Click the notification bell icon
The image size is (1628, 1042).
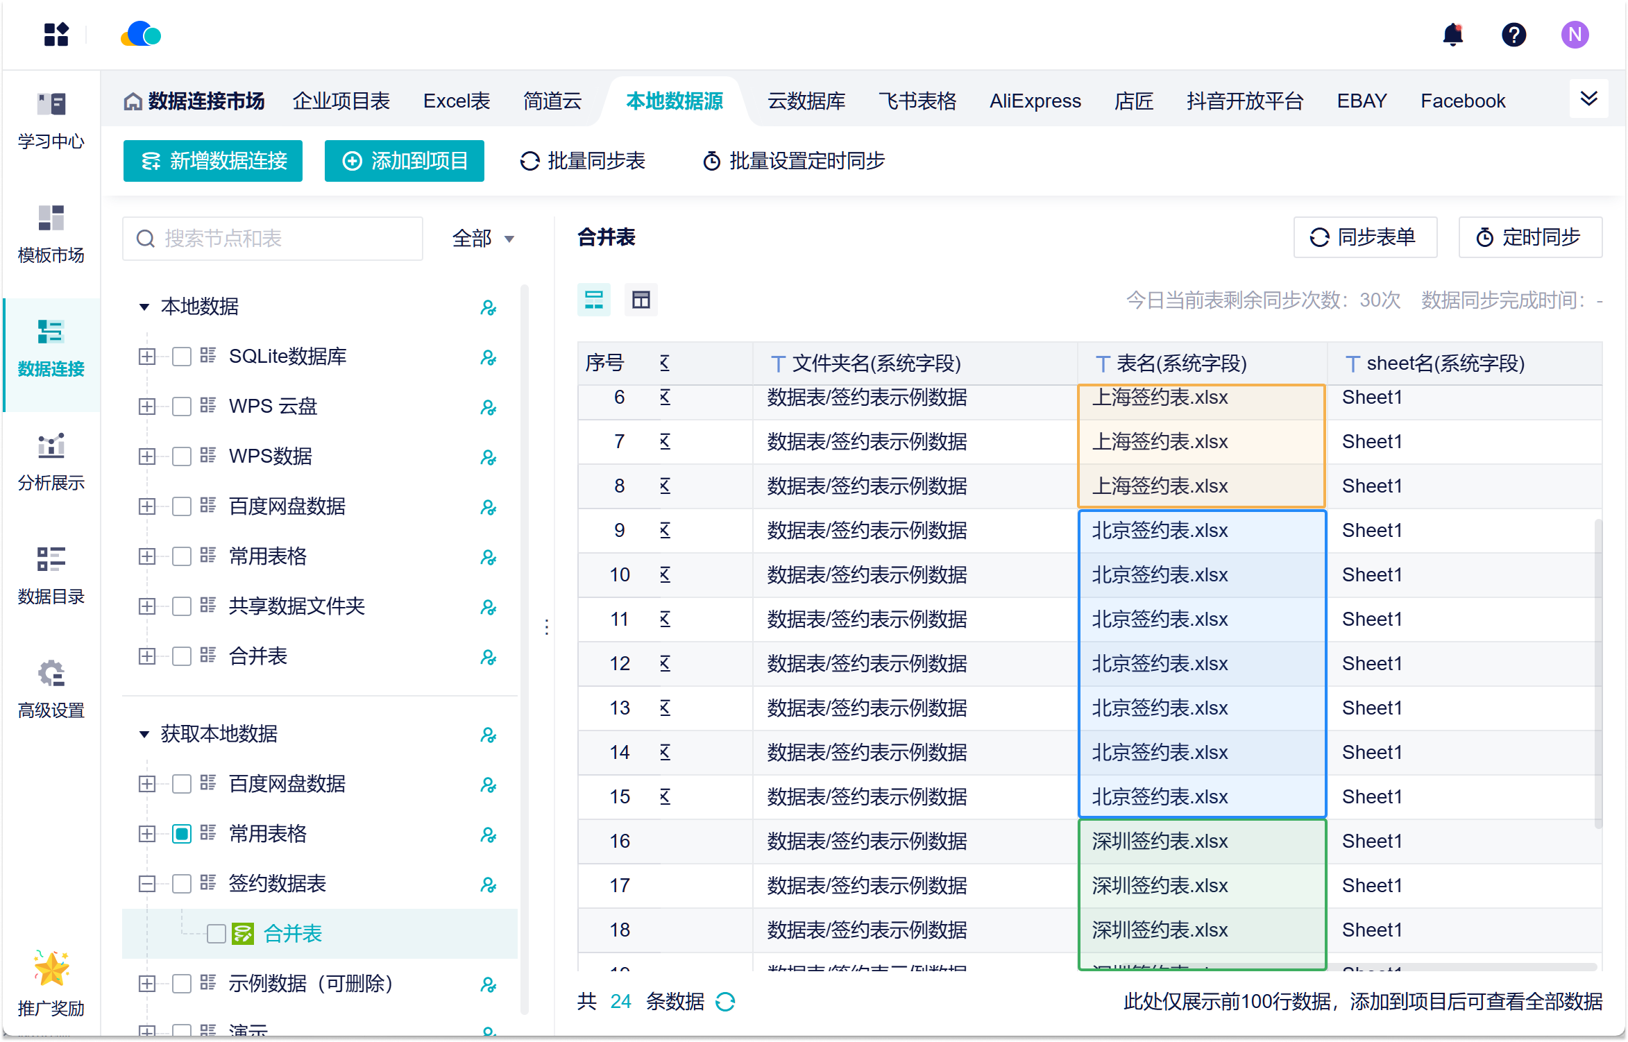point(1452,35)
